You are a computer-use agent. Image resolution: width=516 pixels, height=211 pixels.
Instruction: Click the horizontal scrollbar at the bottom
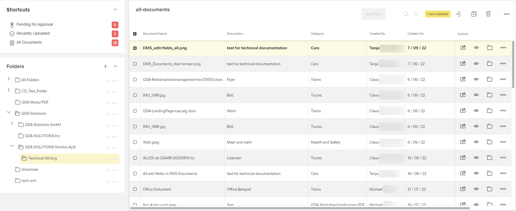[x=300, y=208]
